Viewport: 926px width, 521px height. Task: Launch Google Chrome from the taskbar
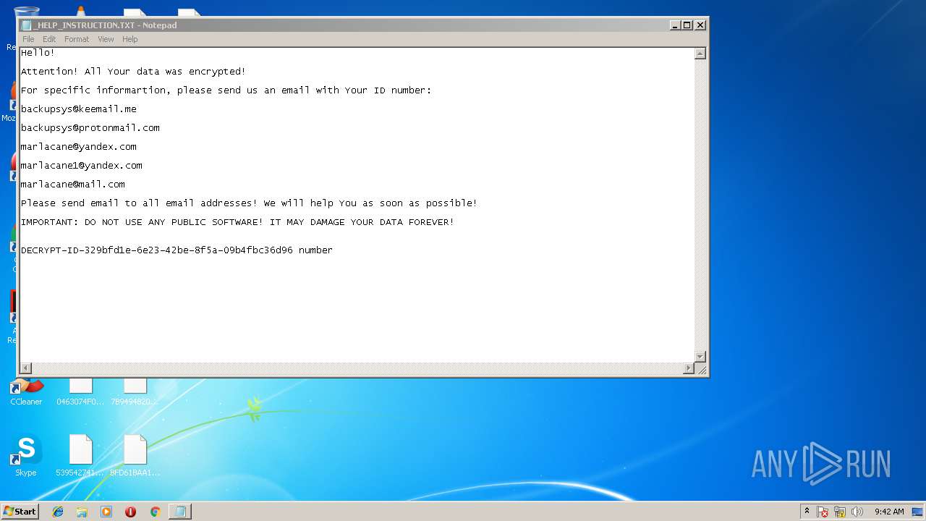pos(155,512)
